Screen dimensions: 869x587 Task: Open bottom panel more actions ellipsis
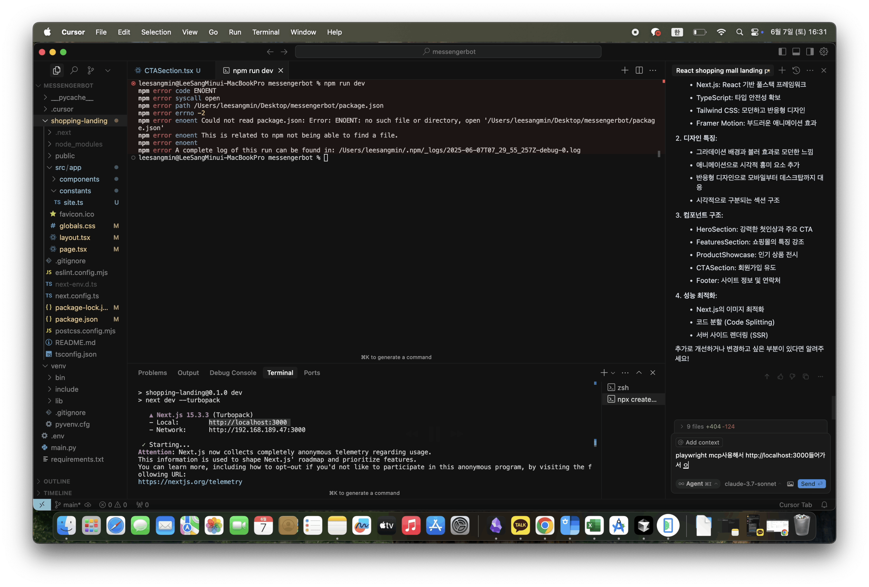point(625,373)
